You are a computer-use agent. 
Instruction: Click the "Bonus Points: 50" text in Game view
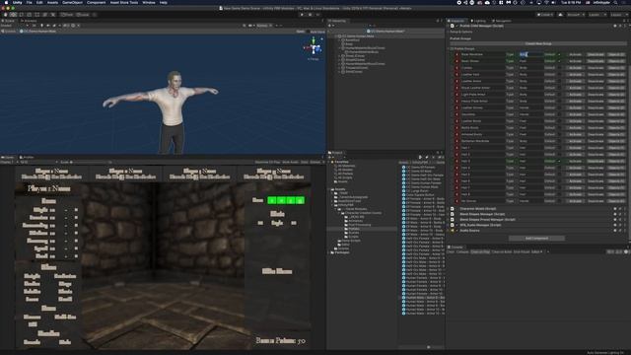click(x=280, y=340)
